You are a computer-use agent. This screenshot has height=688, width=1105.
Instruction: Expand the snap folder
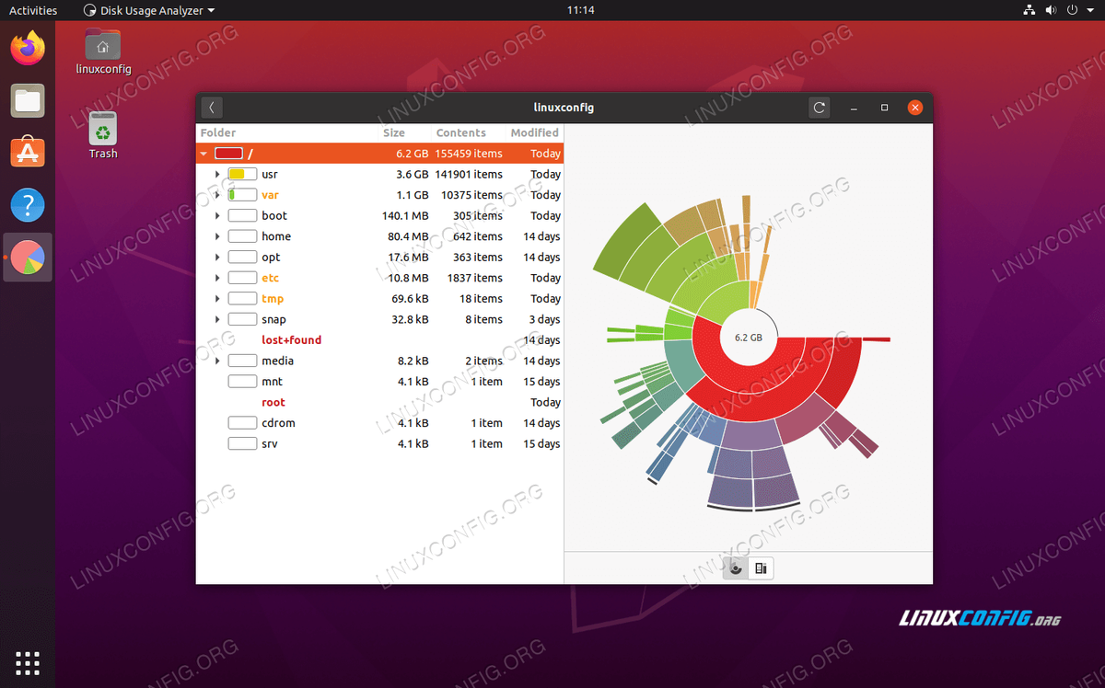217,319
